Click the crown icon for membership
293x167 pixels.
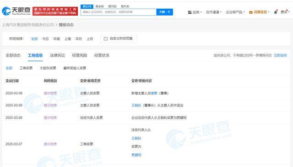(251, 12)
